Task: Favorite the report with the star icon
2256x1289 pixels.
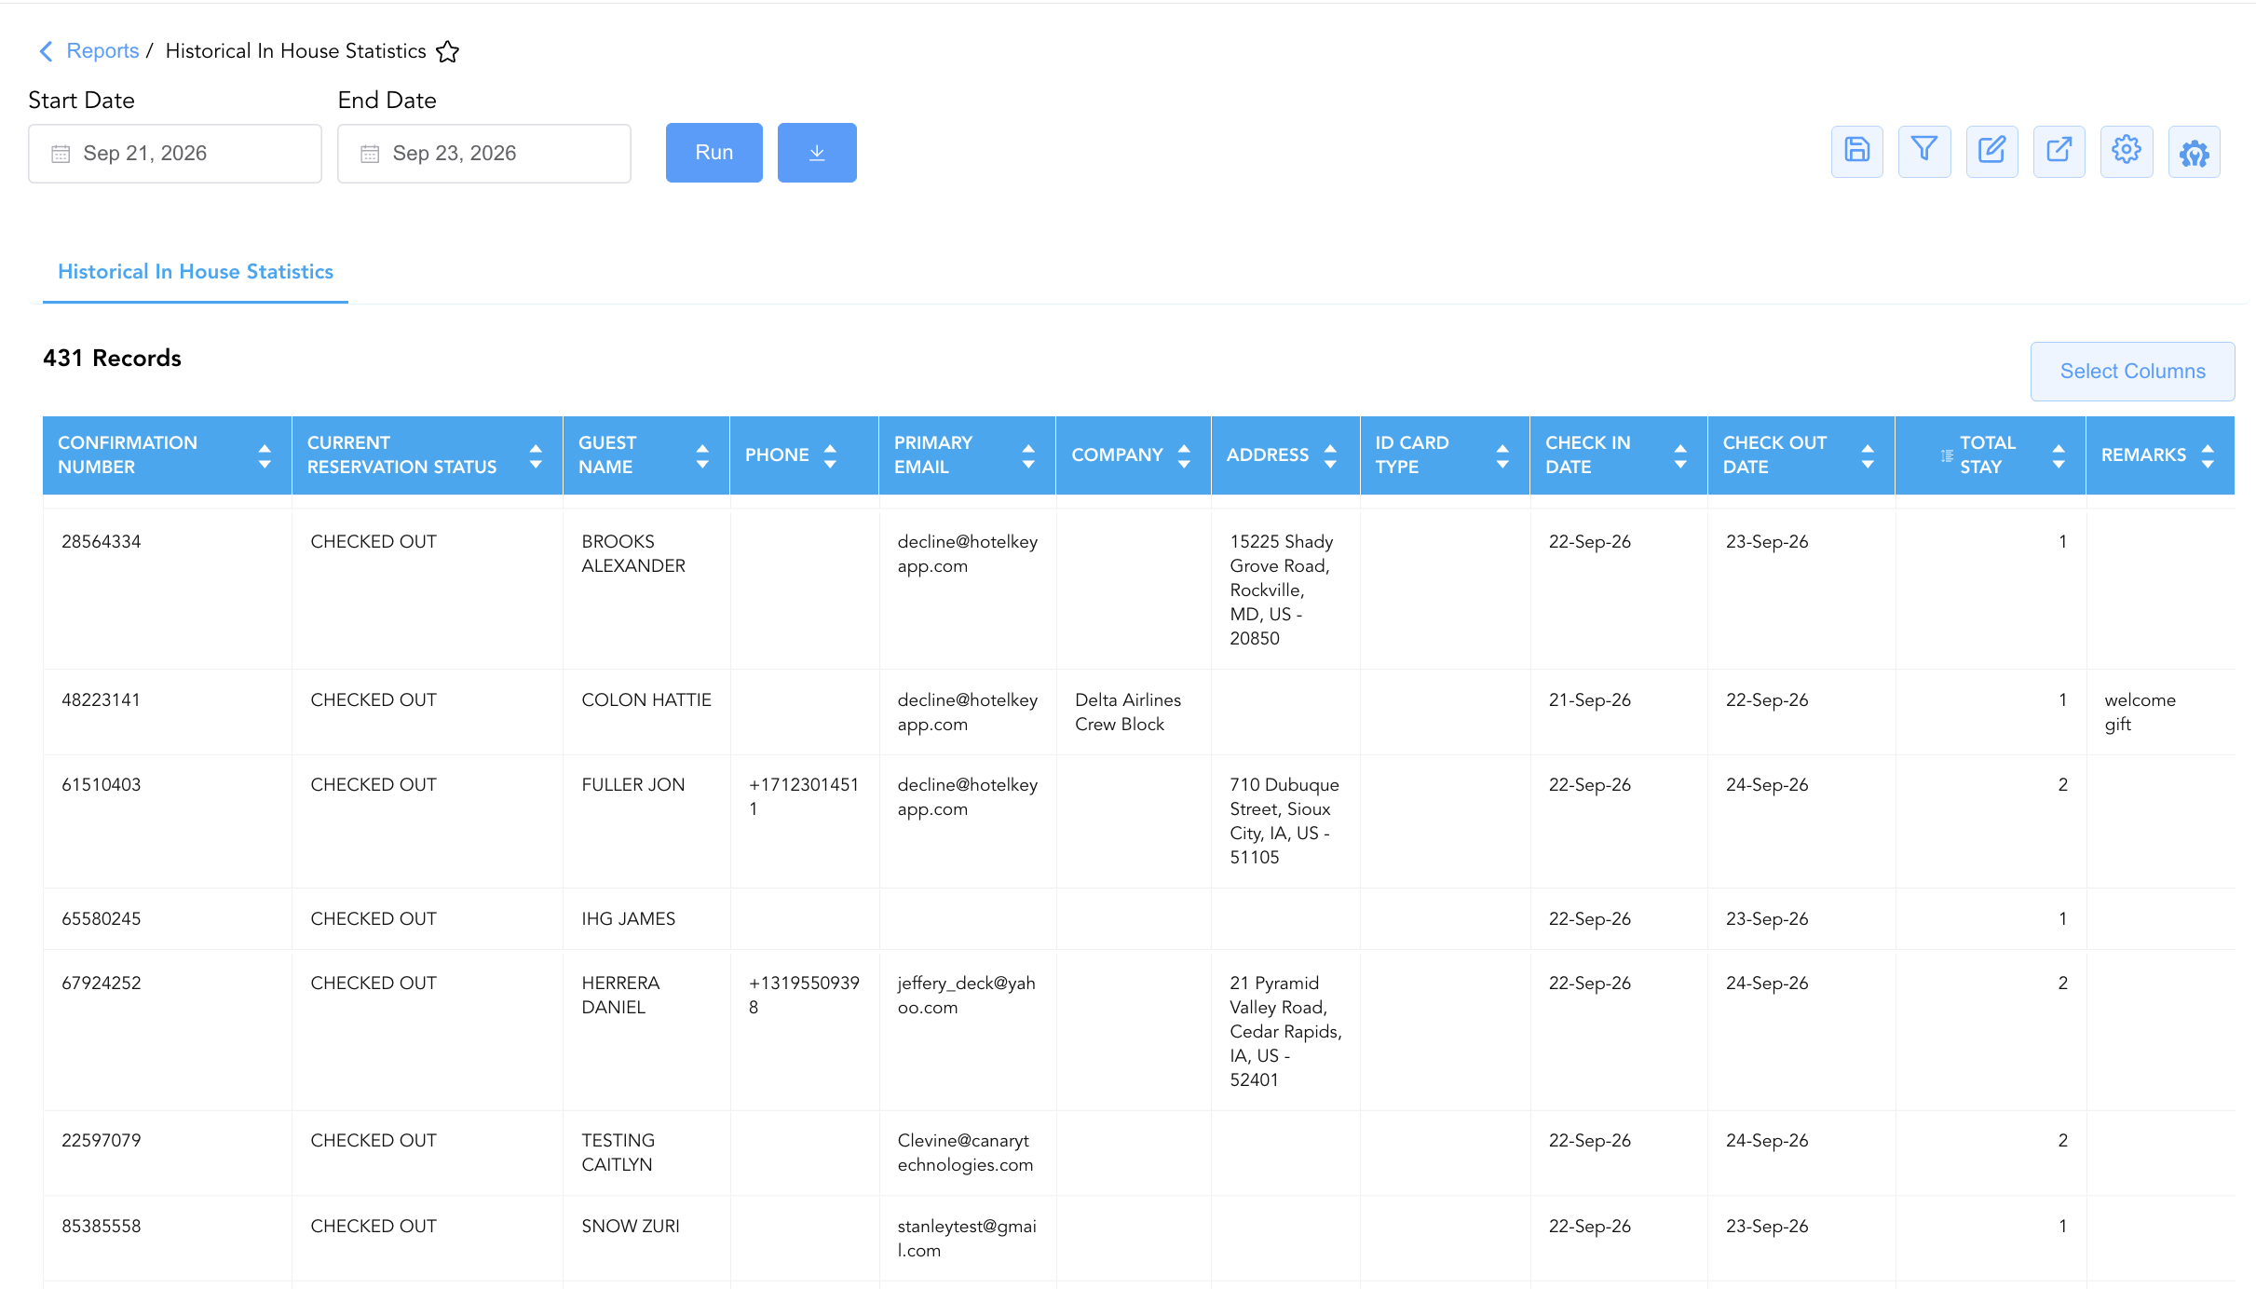Action: click(448, 51)
